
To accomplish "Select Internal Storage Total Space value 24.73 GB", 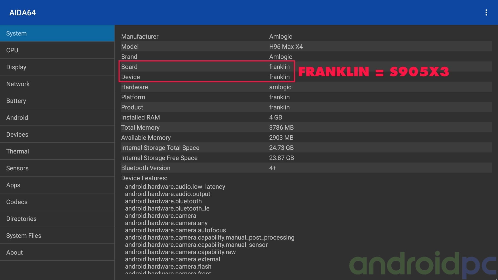I will [281, 148].
